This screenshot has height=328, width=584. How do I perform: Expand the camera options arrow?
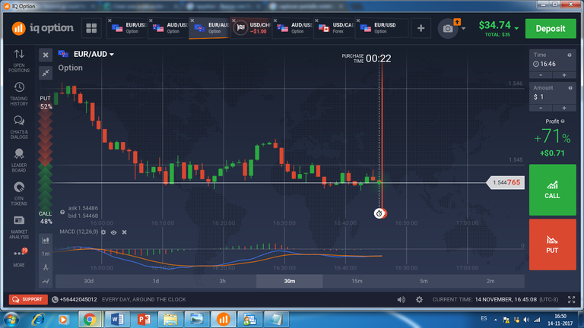[x=463, y=28]
